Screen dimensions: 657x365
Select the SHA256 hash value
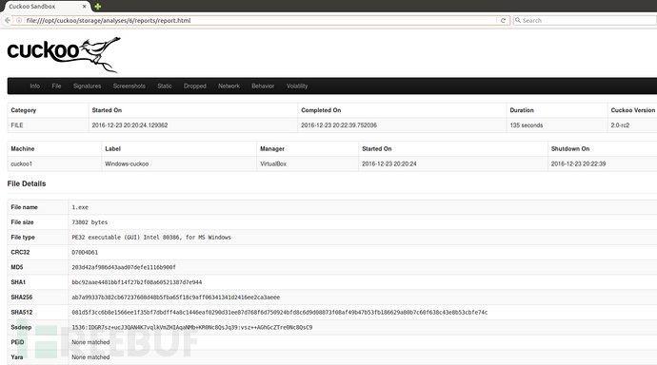(175, 298)
